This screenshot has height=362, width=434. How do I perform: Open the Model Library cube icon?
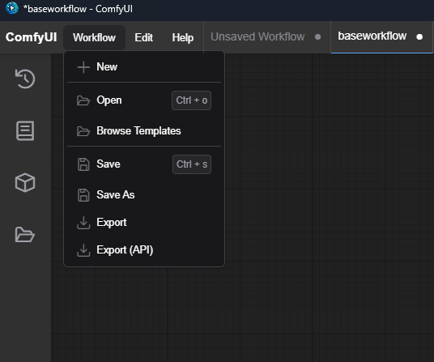coord(25,183)
